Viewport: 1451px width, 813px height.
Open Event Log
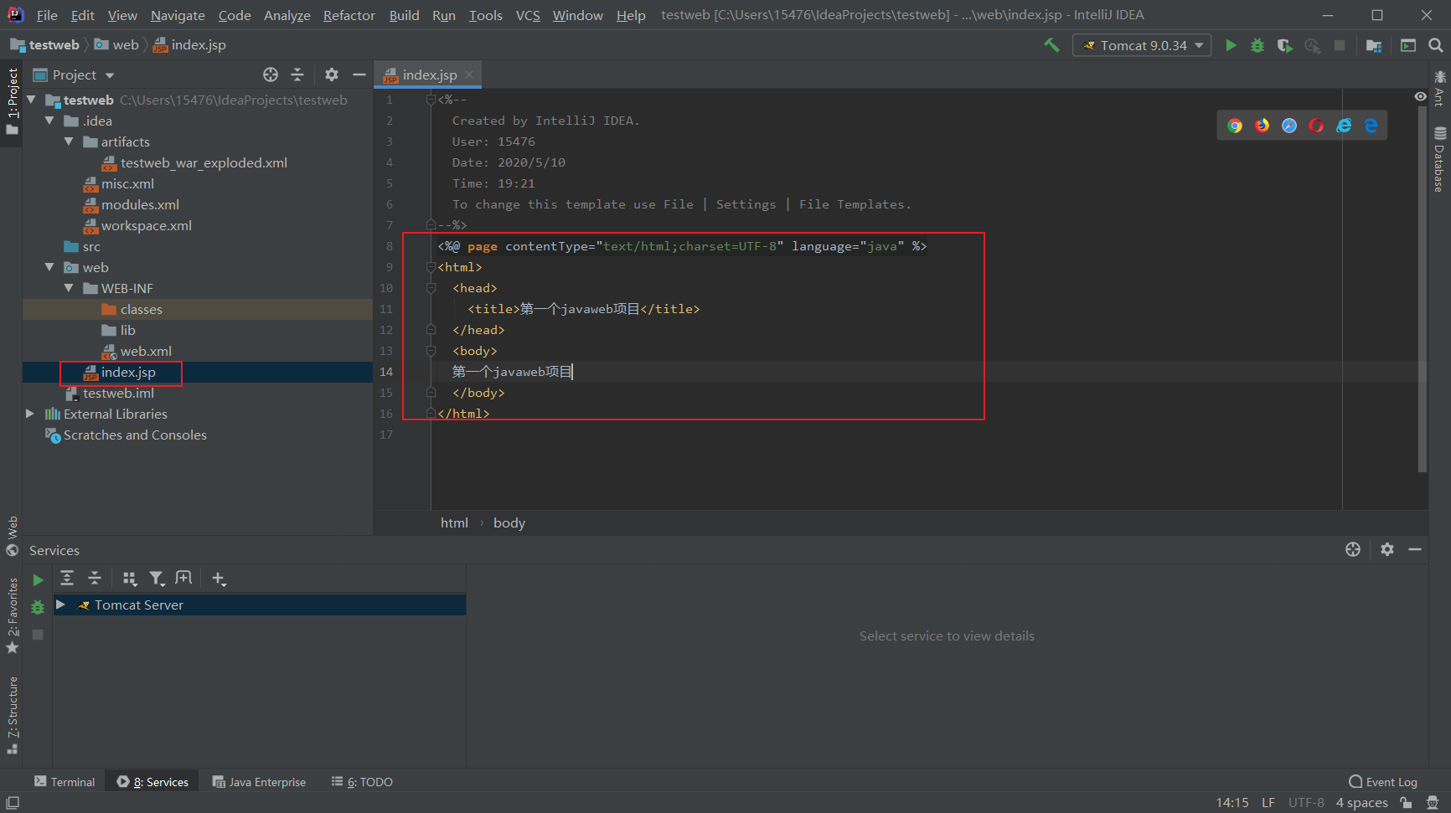1383,782
